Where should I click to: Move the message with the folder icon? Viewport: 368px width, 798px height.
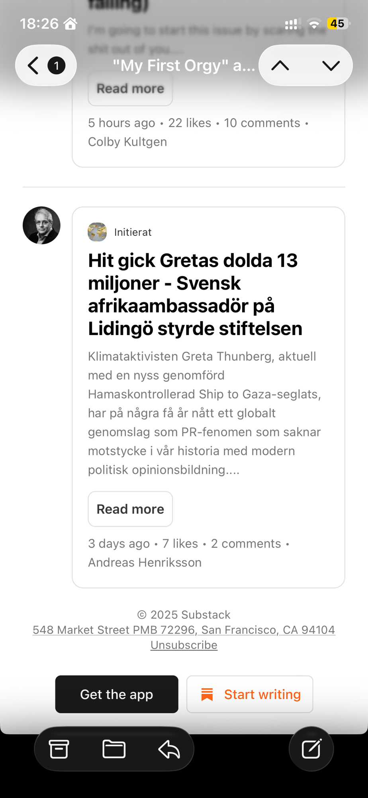114,749
